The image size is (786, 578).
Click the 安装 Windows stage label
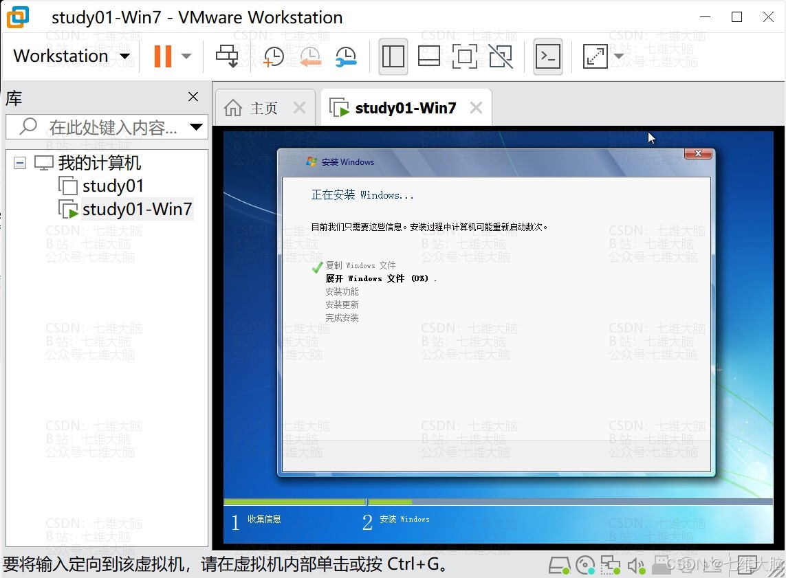[404, 519]
